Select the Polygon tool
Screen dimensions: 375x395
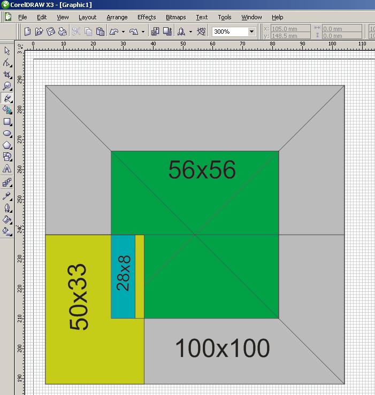coord(7,145)
